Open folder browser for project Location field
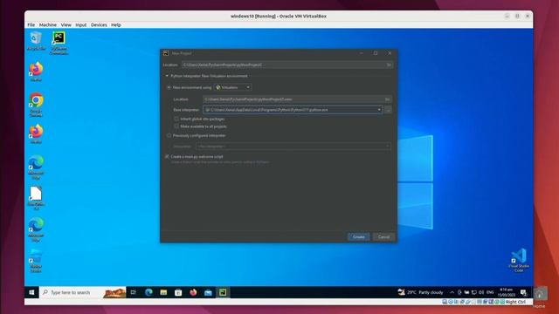 [389, 65]
